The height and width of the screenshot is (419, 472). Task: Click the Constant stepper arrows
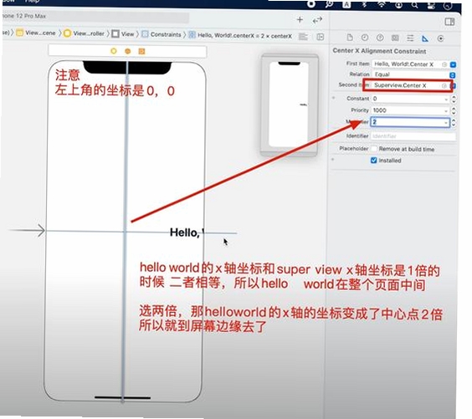pos(454,100)
